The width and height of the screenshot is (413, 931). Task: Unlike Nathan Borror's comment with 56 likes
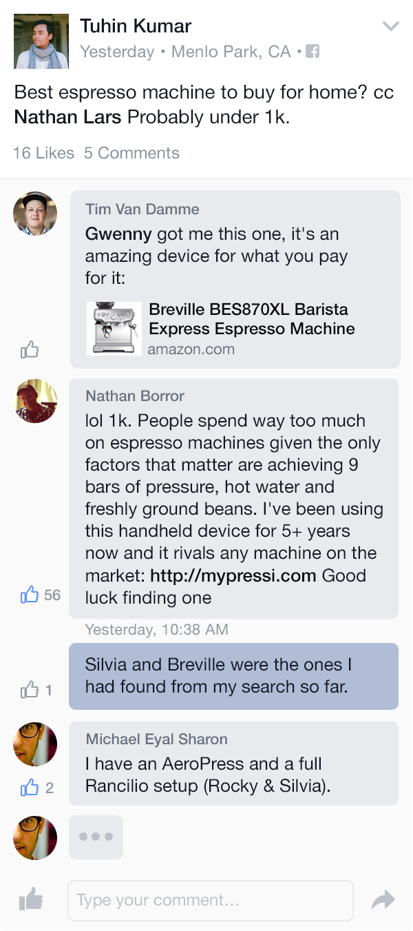(30, 595)
